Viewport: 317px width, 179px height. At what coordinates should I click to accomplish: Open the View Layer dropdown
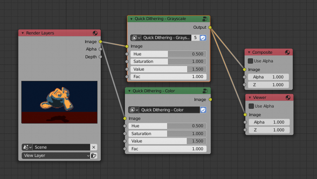(56, 156)
